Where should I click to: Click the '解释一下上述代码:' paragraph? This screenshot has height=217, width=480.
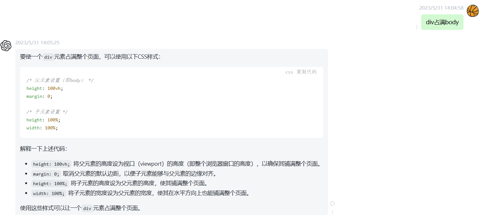coord(44,149)
